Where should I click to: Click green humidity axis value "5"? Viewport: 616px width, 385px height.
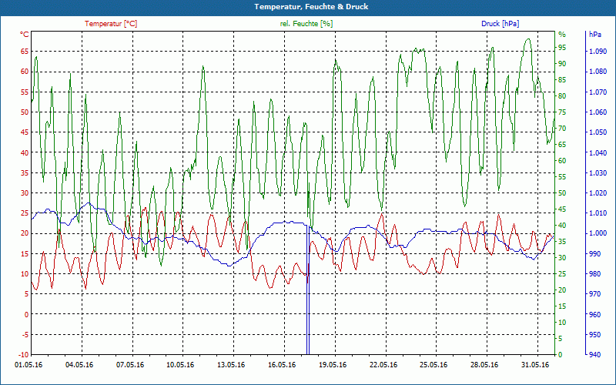point(561,339)
